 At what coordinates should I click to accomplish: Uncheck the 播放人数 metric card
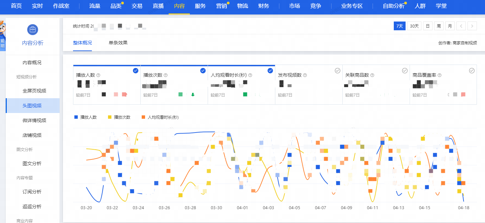[136, 71]
